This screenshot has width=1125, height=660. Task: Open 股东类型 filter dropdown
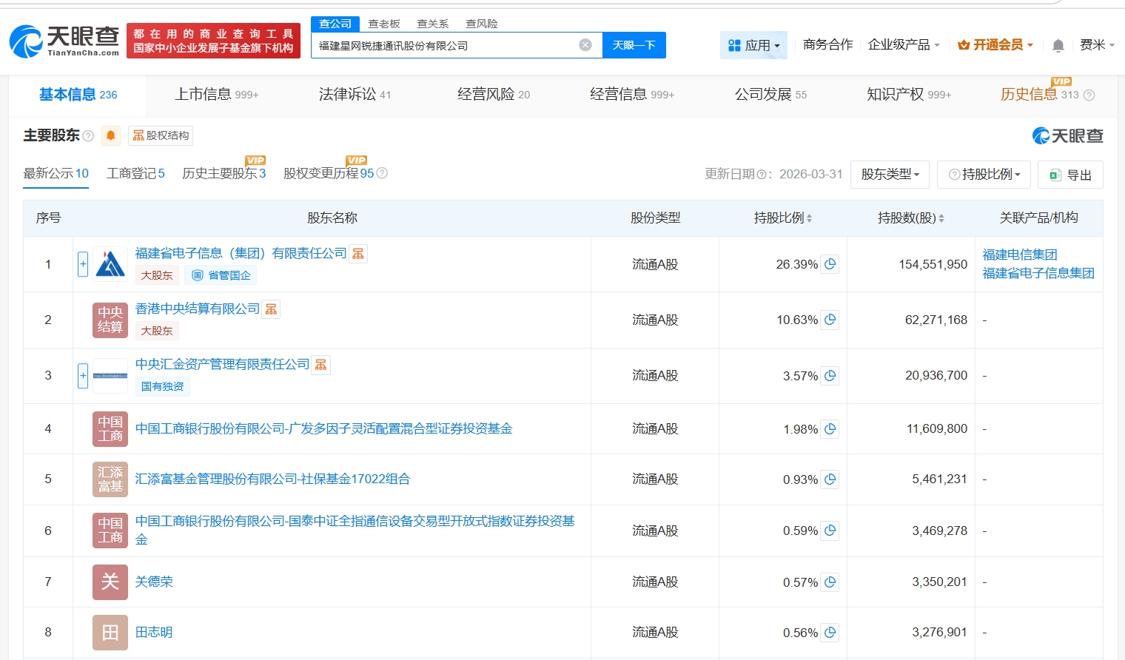(890, 175)
